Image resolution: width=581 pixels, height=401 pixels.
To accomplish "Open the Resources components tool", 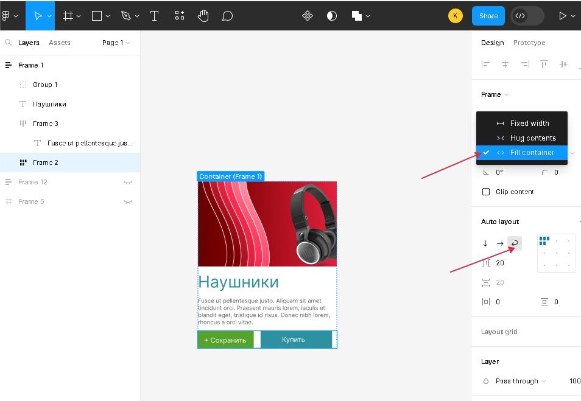I will (x=180, y=16).
